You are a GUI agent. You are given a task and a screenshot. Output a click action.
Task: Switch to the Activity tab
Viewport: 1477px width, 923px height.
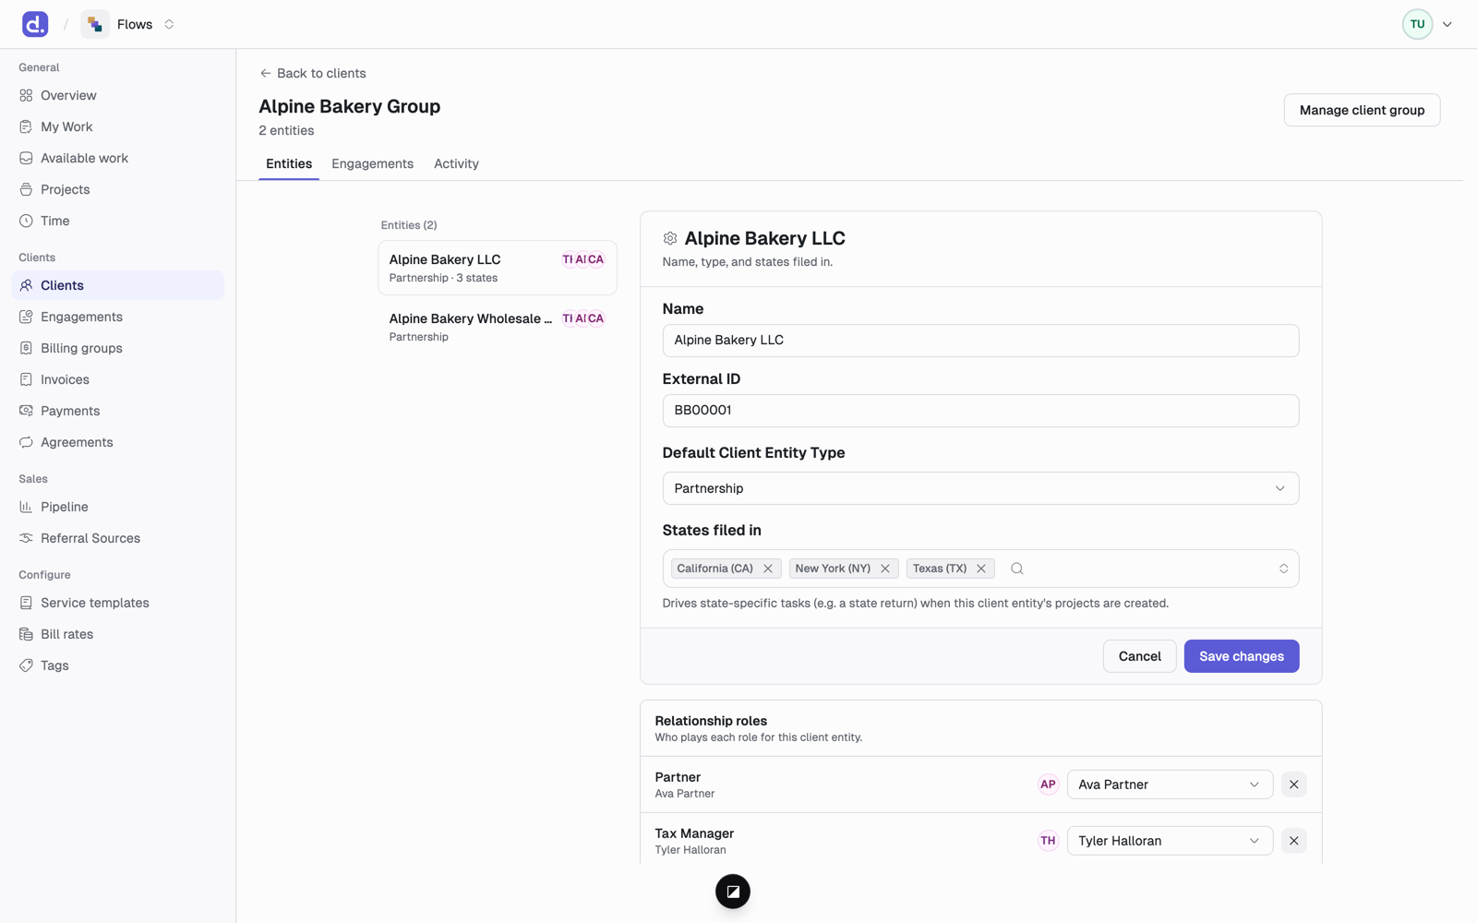coord(456,163)
